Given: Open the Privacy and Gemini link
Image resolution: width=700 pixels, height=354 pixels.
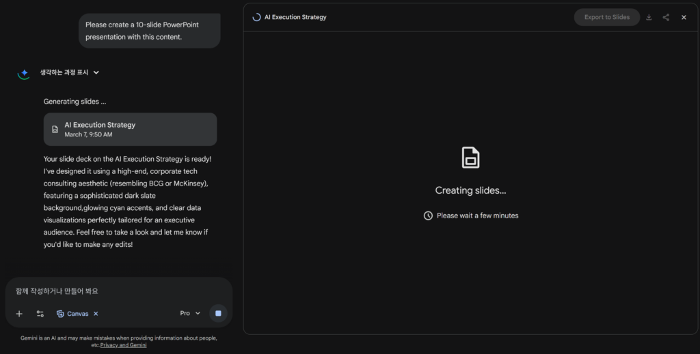Looking at the screenshot, I should (x=123, y=344).
